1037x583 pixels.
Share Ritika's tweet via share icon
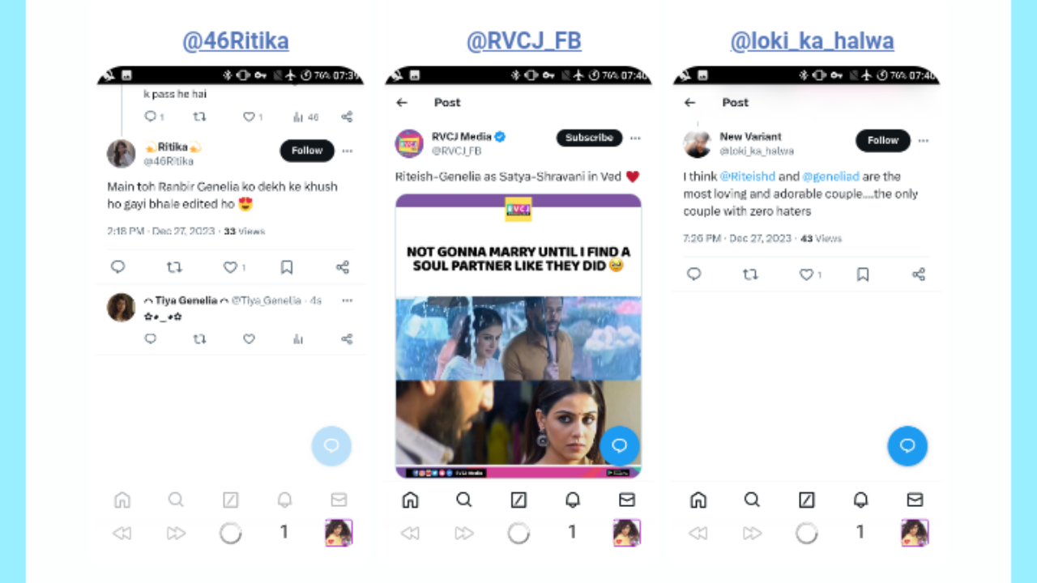pos(343,267)
